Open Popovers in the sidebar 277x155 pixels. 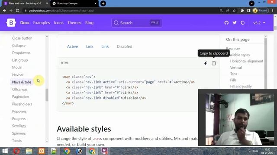19,112
